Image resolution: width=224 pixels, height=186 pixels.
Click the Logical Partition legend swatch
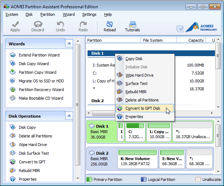(144, 180)
